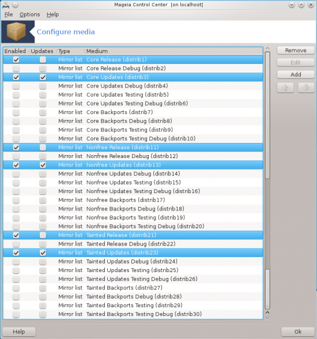Image resolution: width=317 pixels, height=339 pixels.
Task: Click scrollbar up arrow at the bottom of the list
Action: (x=267, y=312)
